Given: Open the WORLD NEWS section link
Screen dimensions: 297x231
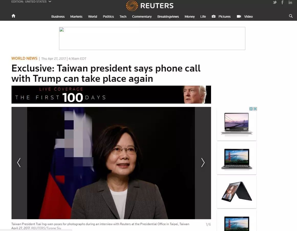Looking at the screenshot, I should [24, 58].
